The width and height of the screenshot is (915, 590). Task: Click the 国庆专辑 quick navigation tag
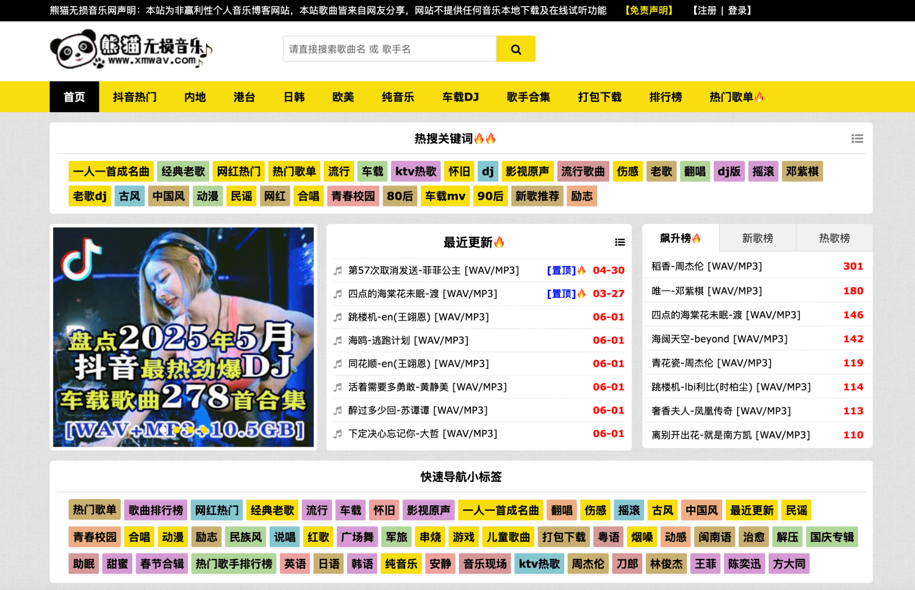(x=832, y=537)
